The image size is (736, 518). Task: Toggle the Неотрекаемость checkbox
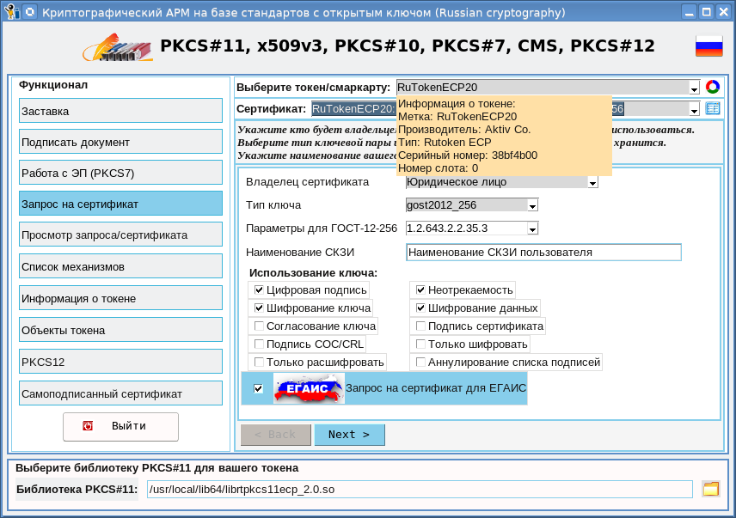pyautogui.click(x=420, y=289)
